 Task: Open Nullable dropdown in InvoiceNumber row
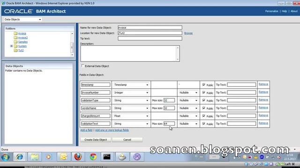pyautogui.click(x=188, y=92)
